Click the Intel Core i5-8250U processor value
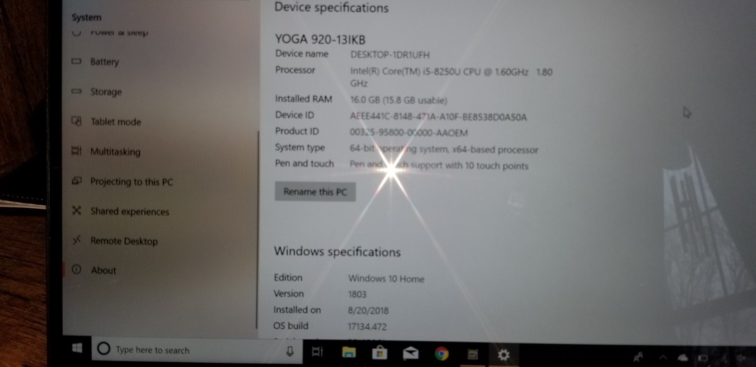Viewport: 756px width, 367px height. [451, 77]
